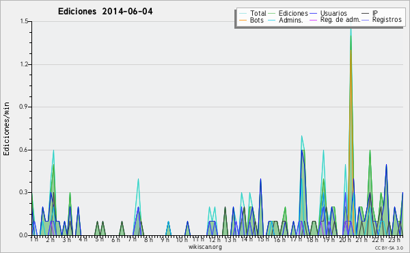The width and height of the screenshot is (410, 253).
Task: Click the '3 h' x-axis label
Action: 66,239
